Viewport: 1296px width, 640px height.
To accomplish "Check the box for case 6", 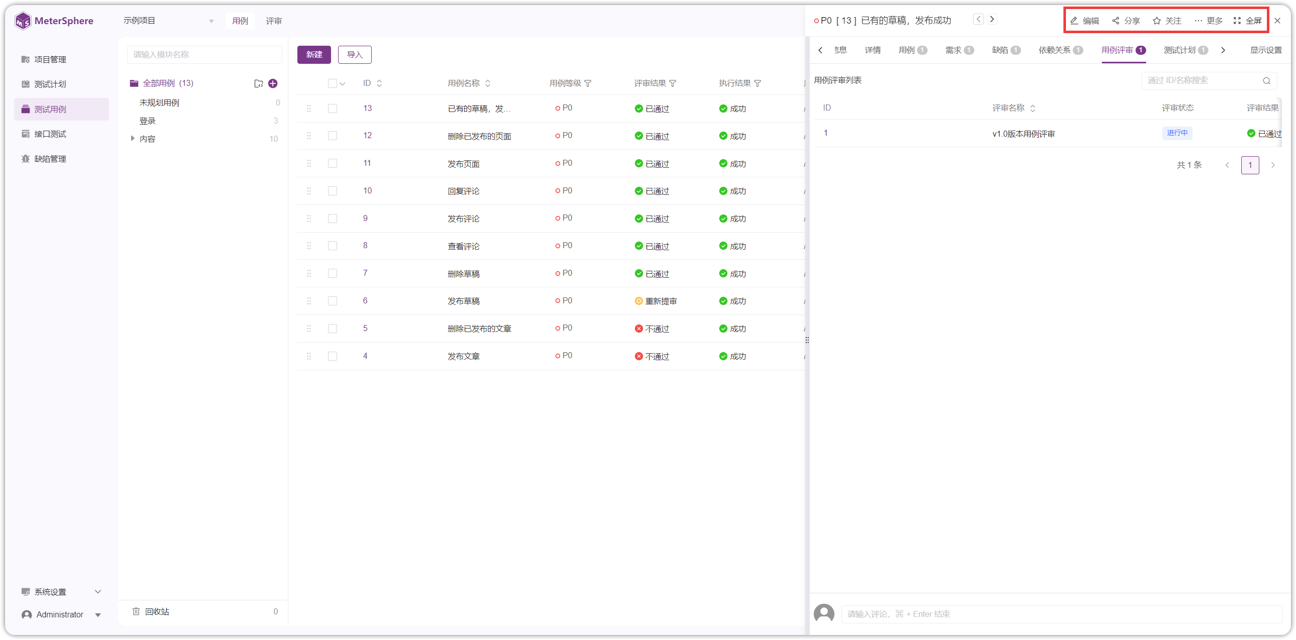I will (333, 301).
